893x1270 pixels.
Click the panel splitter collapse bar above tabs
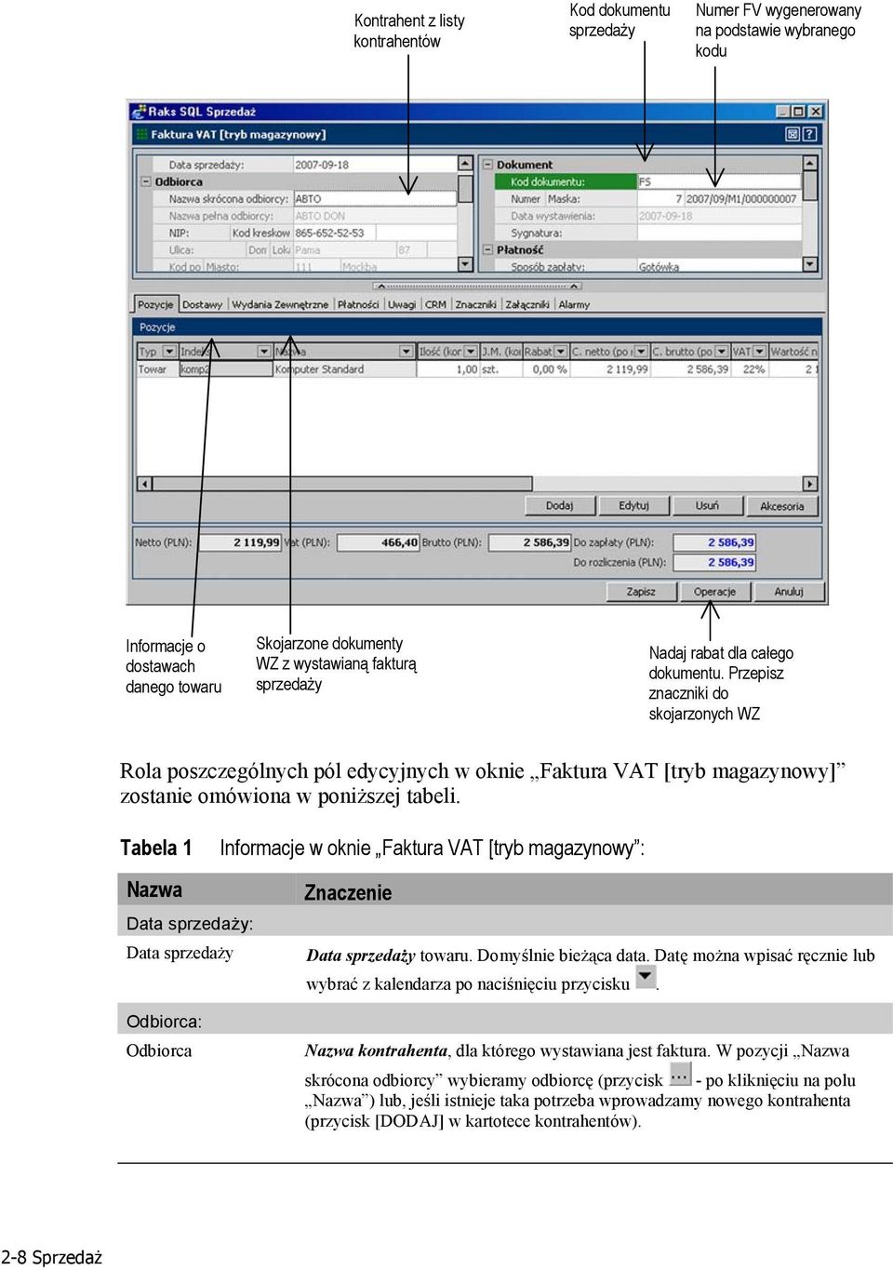pos(477,286)
